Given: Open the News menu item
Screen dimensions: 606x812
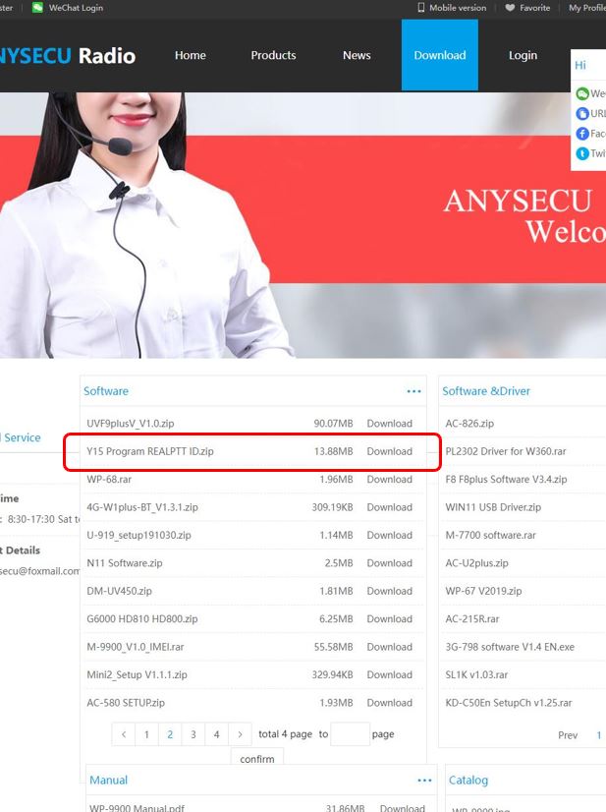Looking at the screenshot, I should 357,55.
